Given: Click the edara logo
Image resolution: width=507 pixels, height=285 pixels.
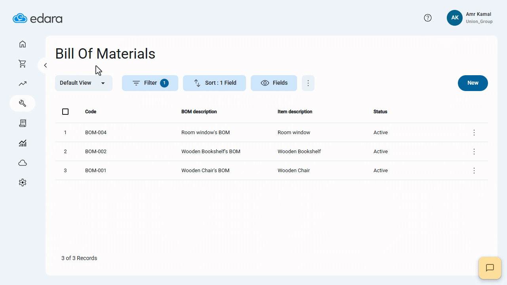Looking at the screenshot, I should point(38,18).
